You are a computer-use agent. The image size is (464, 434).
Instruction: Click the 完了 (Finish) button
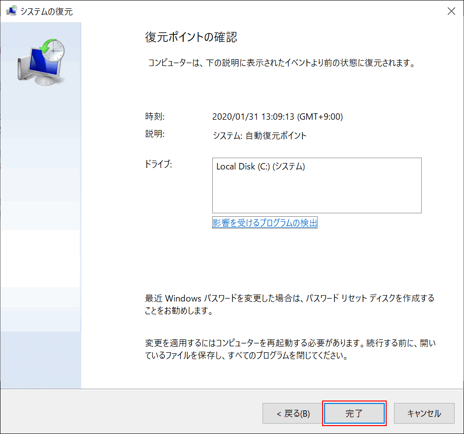tap(354, 413)
